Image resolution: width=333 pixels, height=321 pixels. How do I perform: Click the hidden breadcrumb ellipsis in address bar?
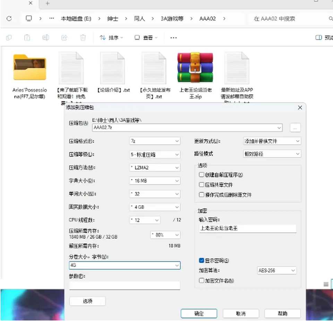(51, 18)
